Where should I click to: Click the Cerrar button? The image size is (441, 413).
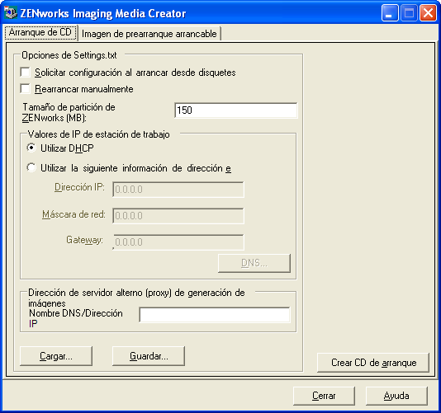[x=324, y=396]
